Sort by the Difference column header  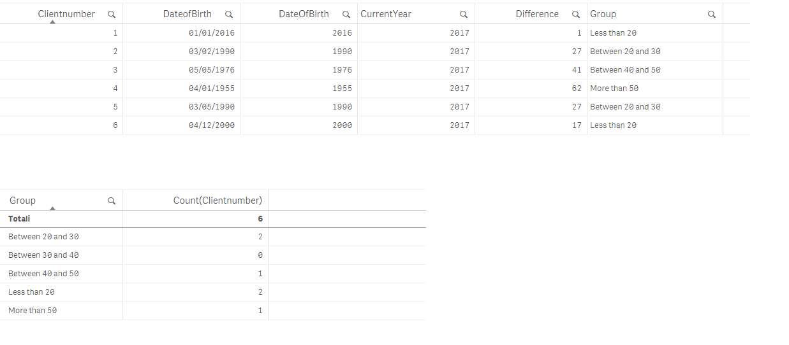[x=536, y=14]
